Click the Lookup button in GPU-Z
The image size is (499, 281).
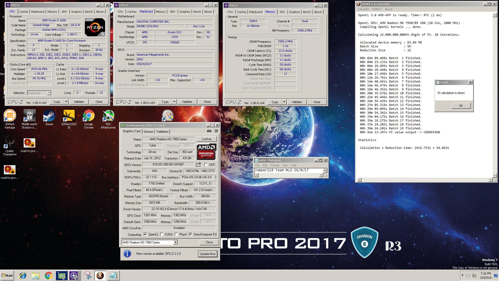pyautogui.click(x=207, y=139)
